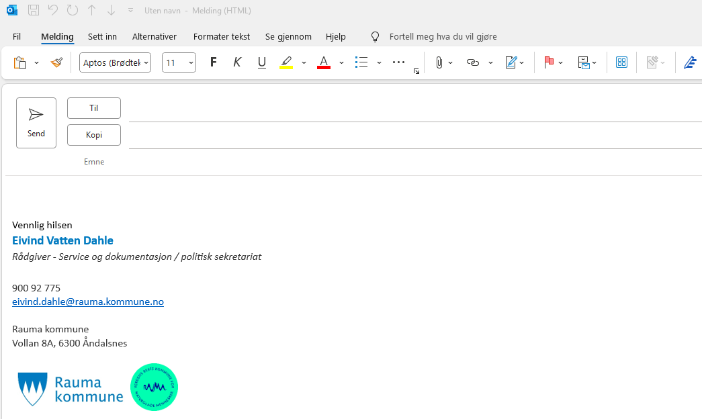Toggle italic formatting (K)
This screenshot has width=702, height=419.
[237, 62]
